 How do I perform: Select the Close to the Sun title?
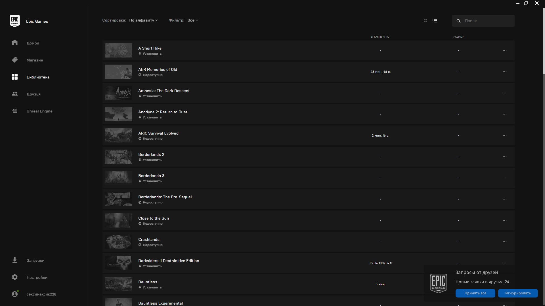154,218
